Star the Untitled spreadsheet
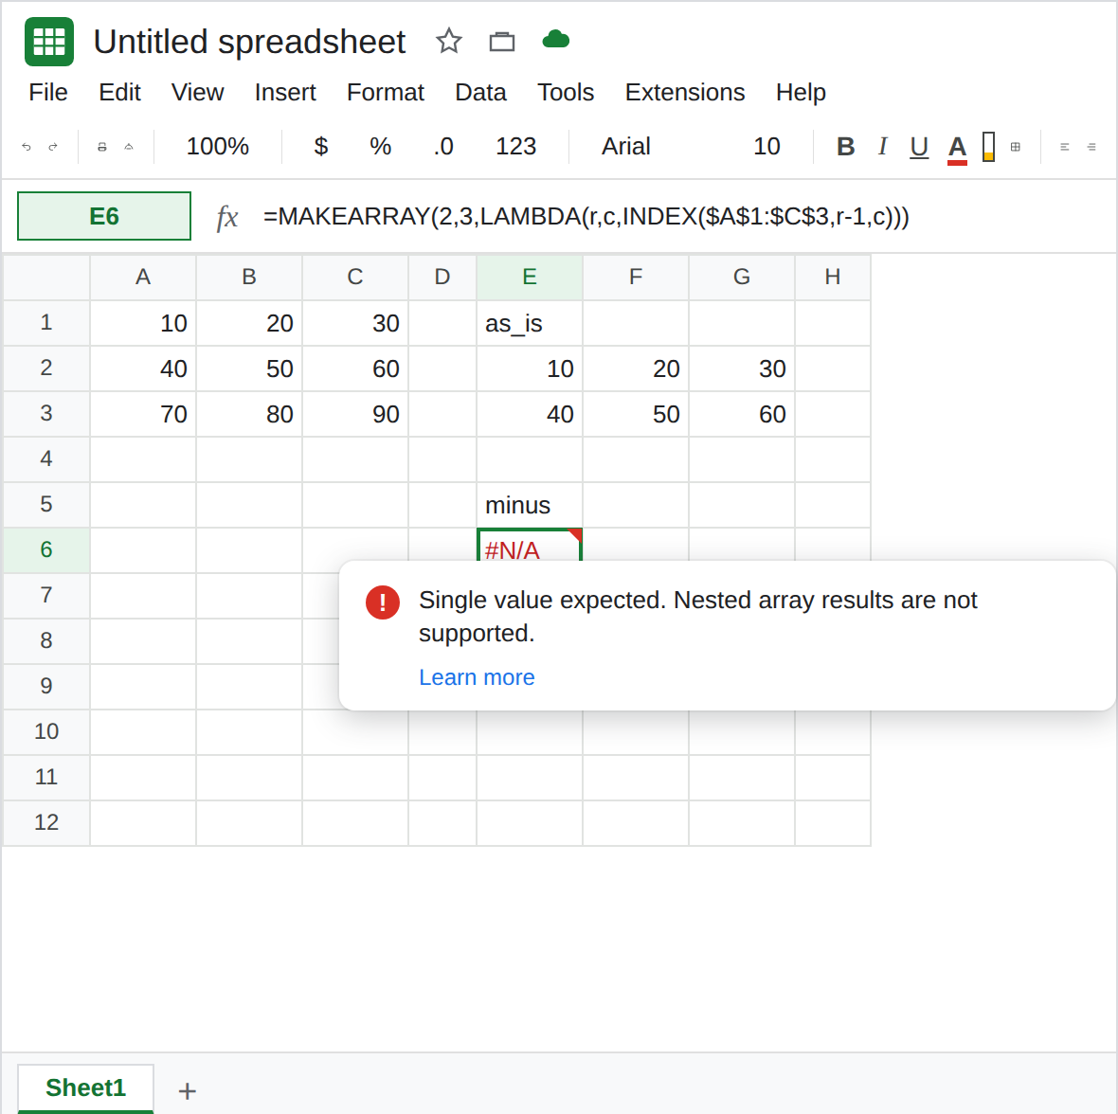The height and width of the screenshot is (1114, 1118). pyautogui.click(x=448, y=41)
